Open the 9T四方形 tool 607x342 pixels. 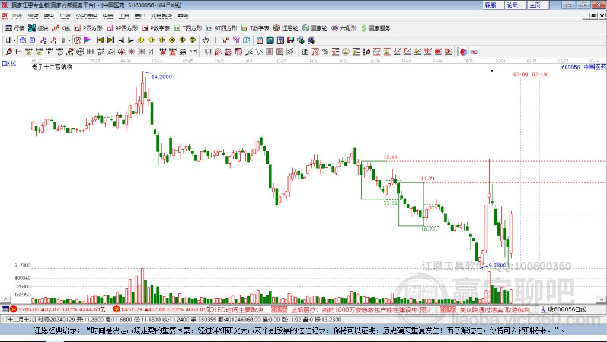pyautogui.click(x=222, y=28)
